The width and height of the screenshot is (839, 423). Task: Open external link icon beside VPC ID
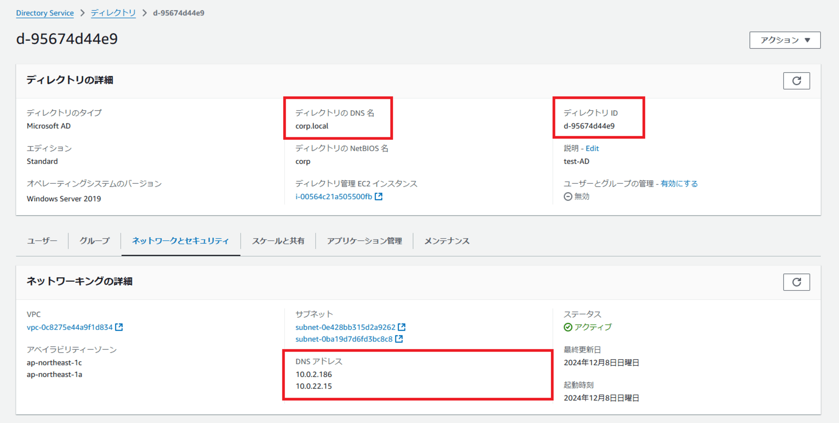119,327
